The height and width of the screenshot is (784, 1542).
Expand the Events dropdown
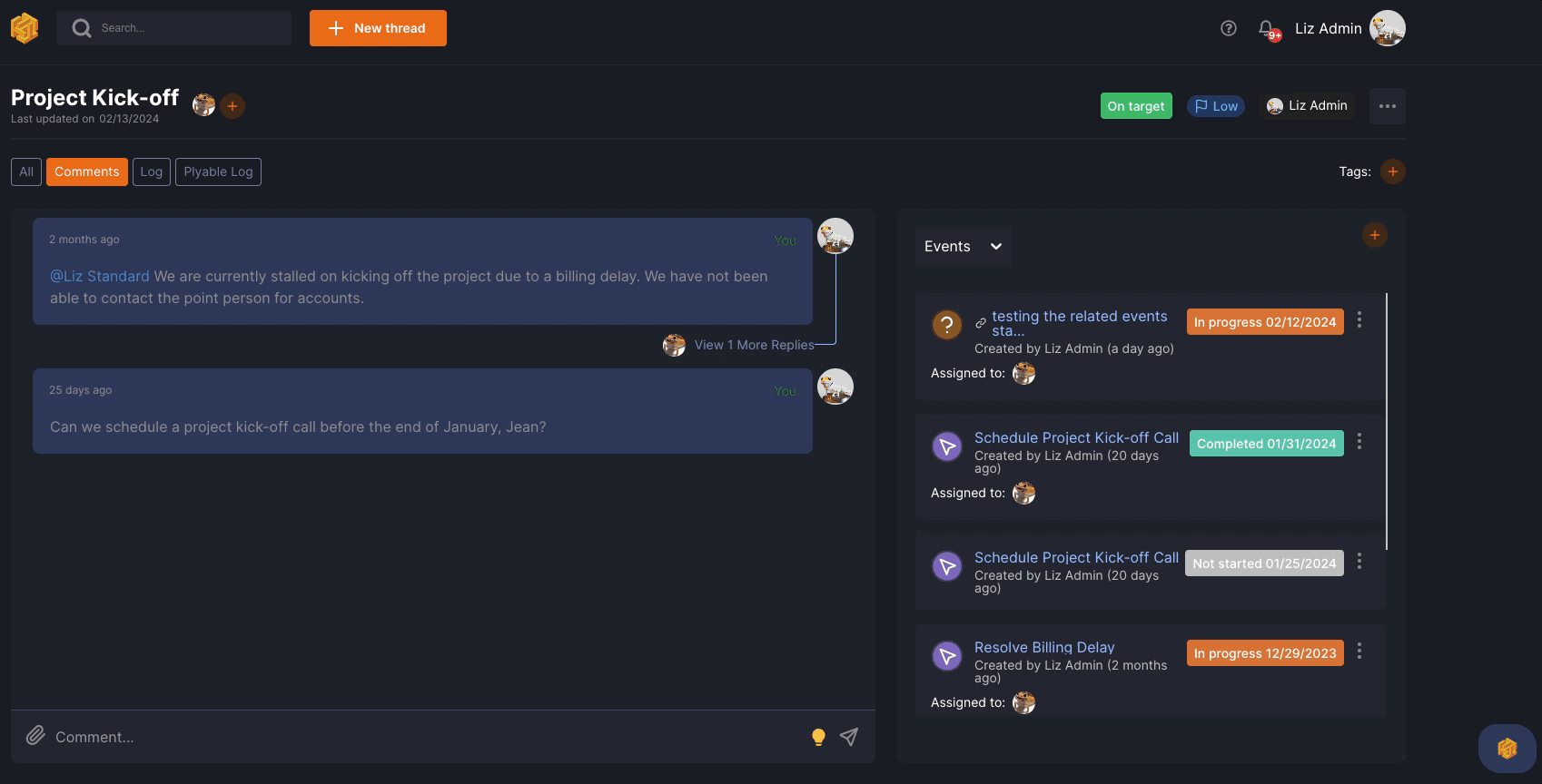pyautogui.click(x=963, y=247)
